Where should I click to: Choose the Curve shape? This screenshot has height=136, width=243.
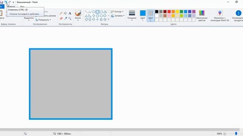coord(90,12)
